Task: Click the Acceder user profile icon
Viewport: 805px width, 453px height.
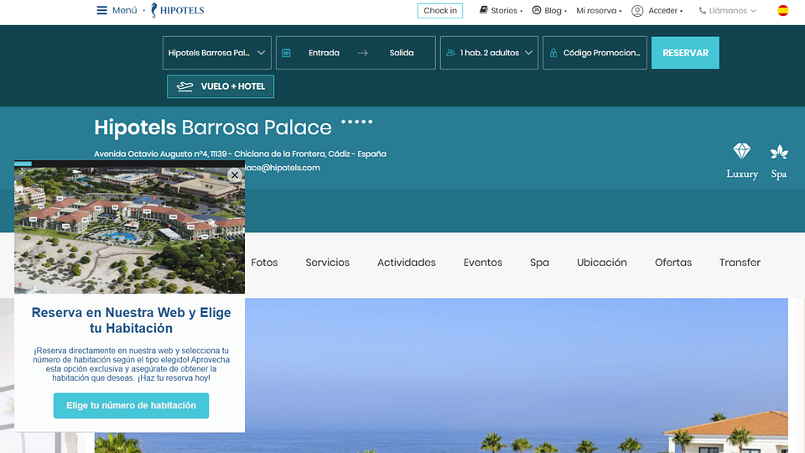Action: pyautogui.click(x=637, y=11)
